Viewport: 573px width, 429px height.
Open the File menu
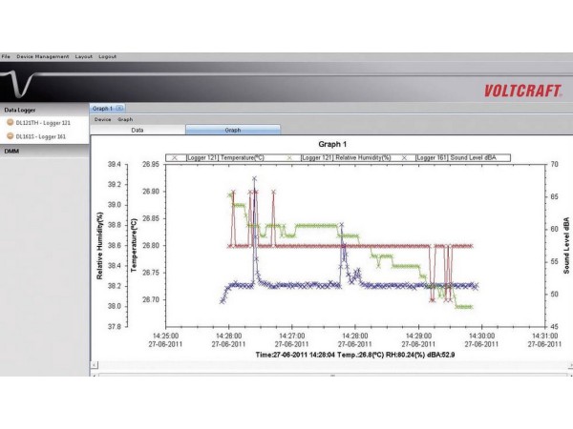click(6, 56)
